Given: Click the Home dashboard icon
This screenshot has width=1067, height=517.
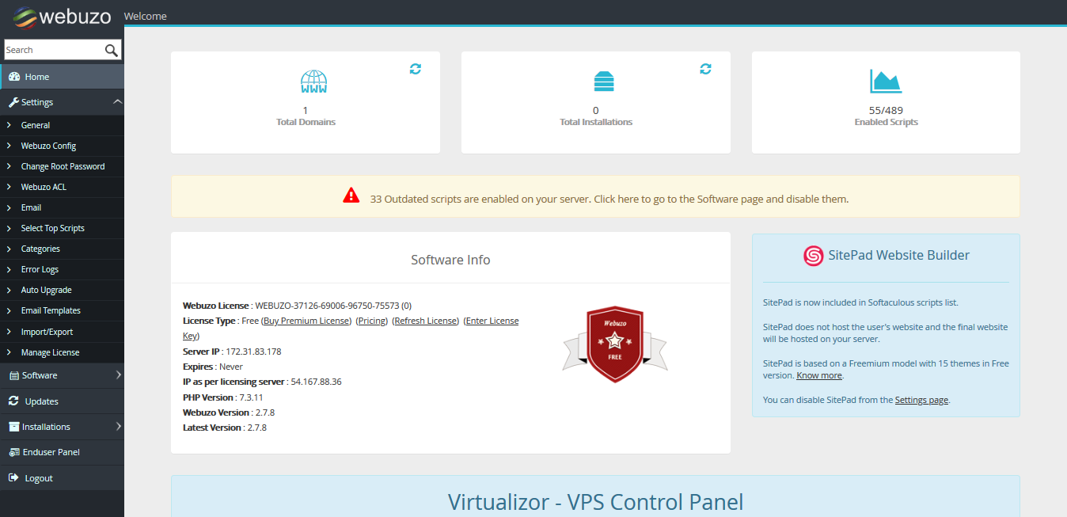Looking at the screenshot, I should (x=14, y=77).
